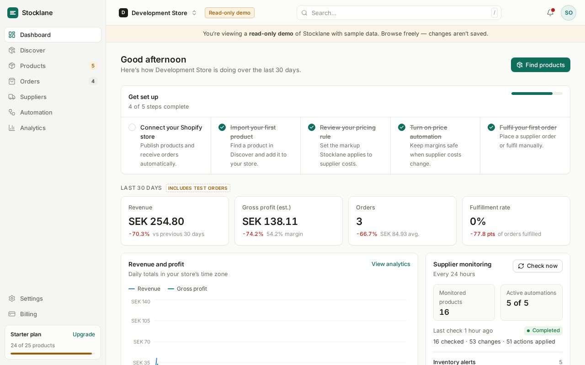The image size is (585, 365).
Task: Click the Products box icon in sidebar
Action: 12,66
